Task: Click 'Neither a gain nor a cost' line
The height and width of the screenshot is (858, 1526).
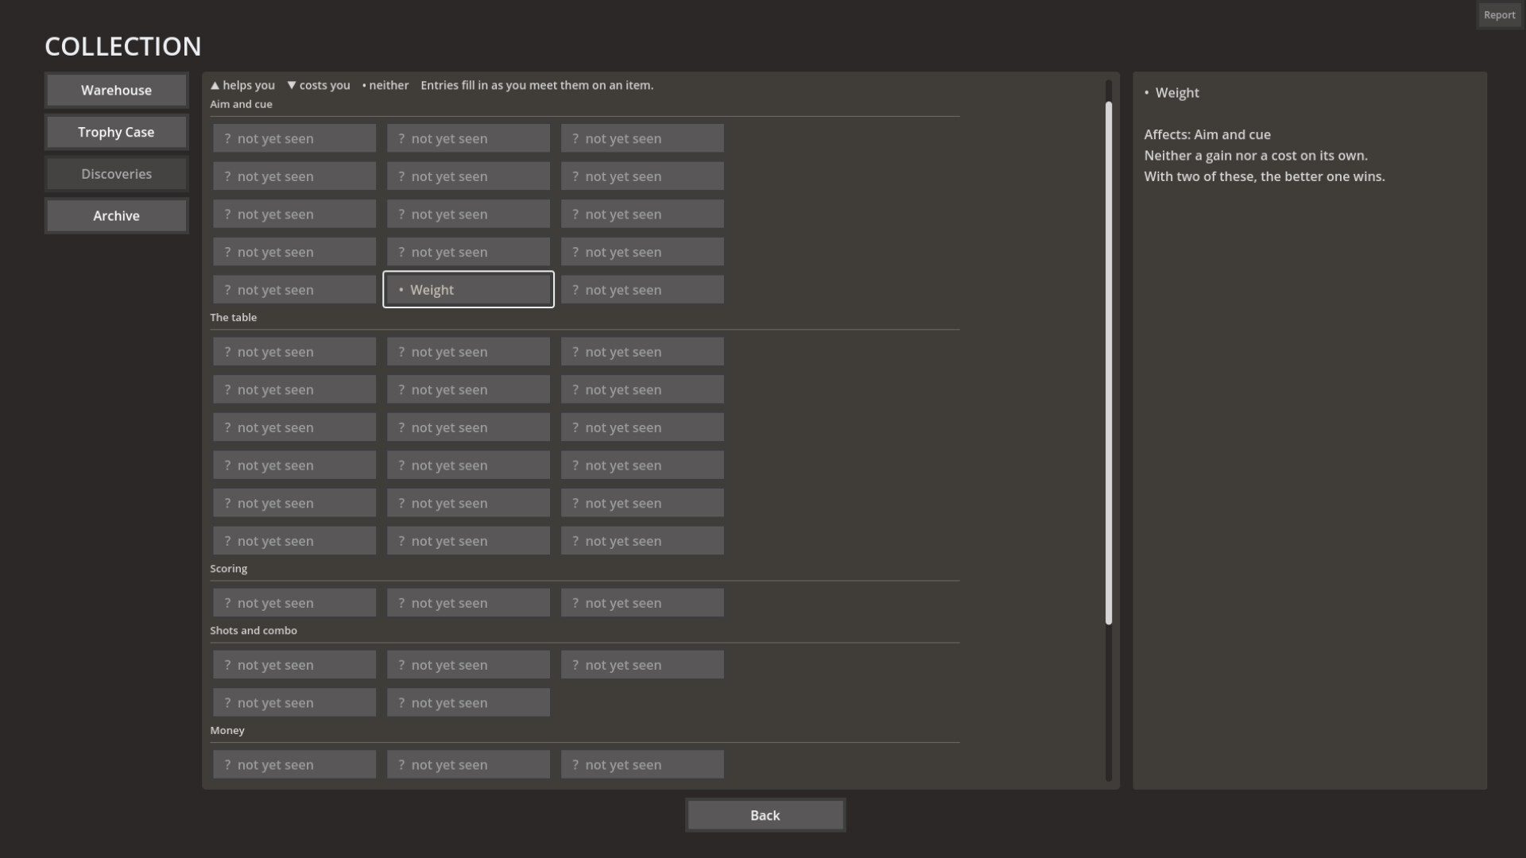Action: coord(1255,156)
